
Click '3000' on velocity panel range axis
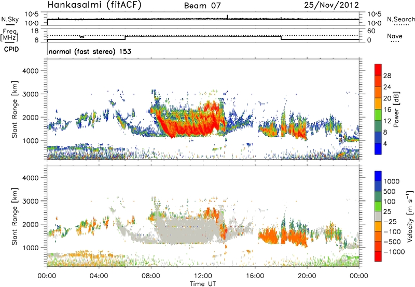pos(30,201)
